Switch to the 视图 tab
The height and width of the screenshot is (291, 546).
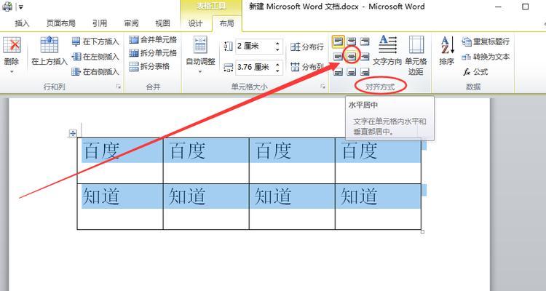point(162,23)
